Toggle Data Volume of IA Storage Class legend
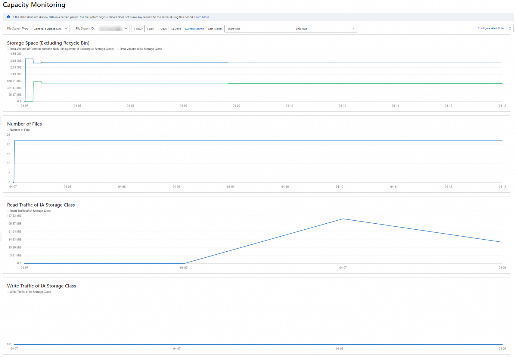 [139, 49]
